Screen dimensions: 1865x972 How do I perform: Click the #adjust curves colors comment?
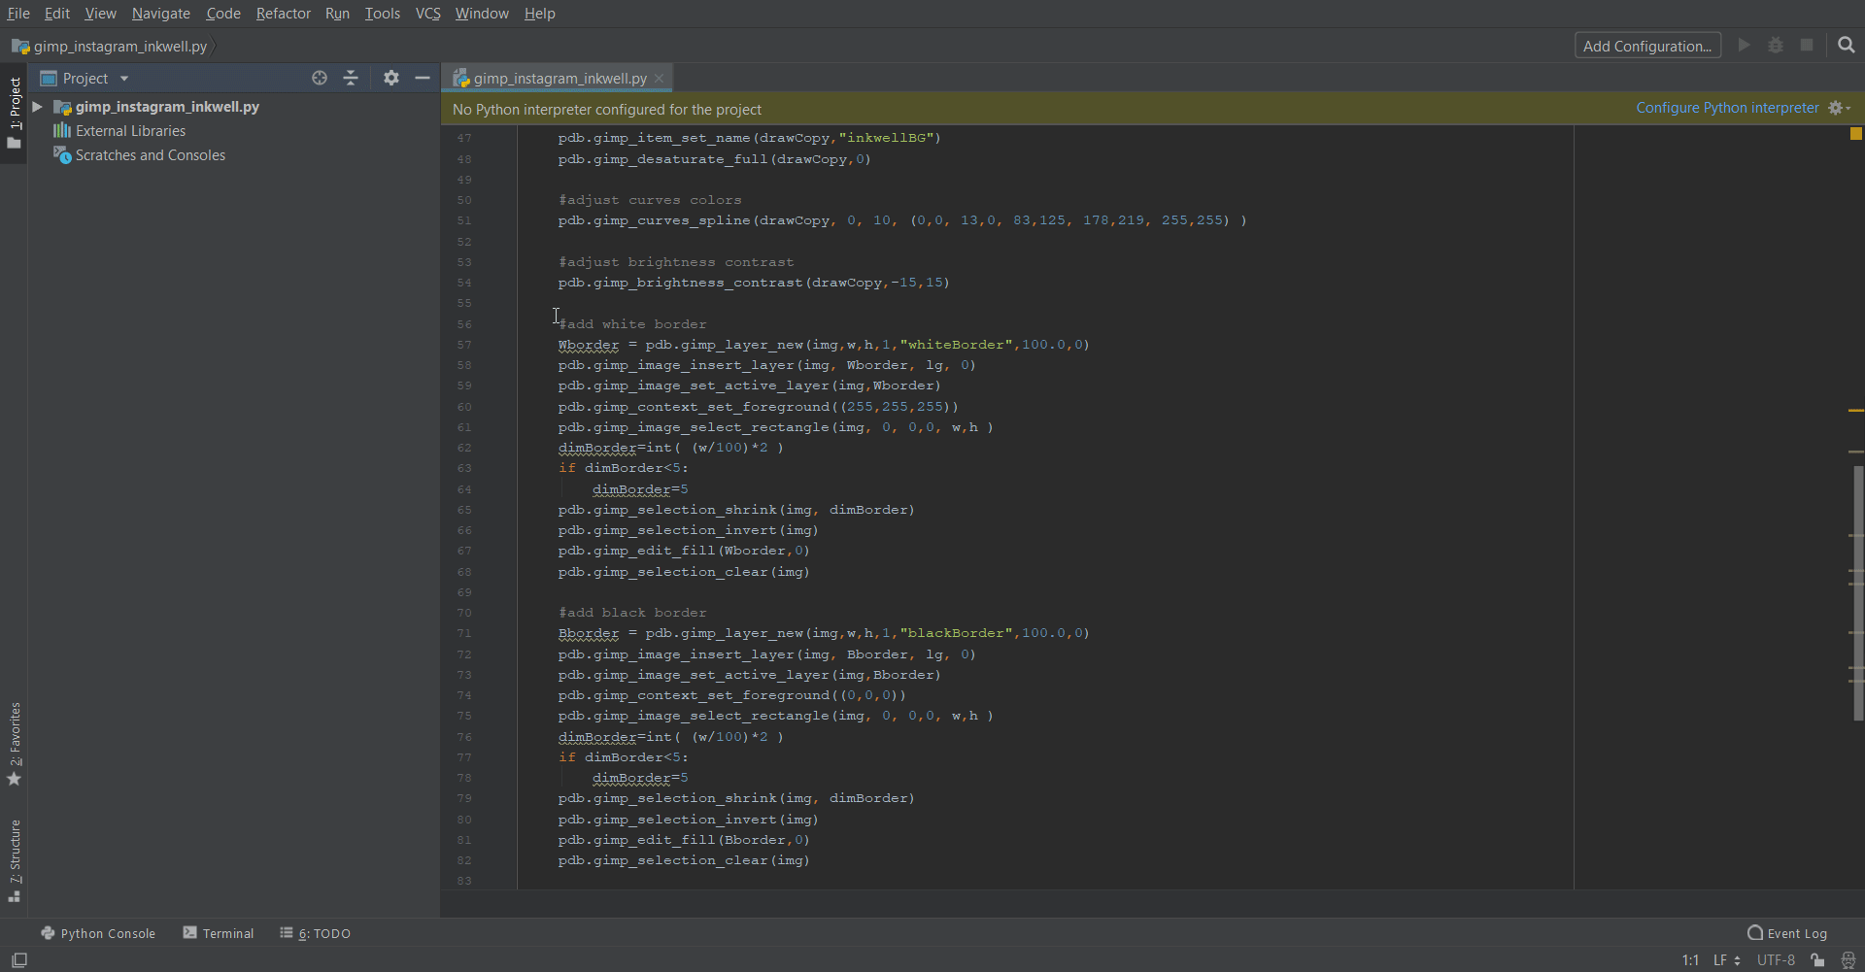[x=650, y=200]
